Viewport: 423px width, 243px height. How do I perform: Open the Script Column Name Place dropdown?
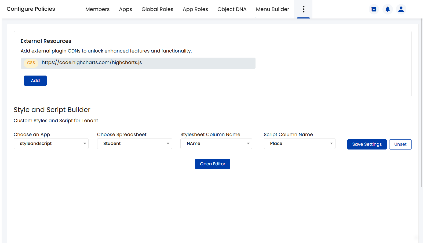(300, 144)
